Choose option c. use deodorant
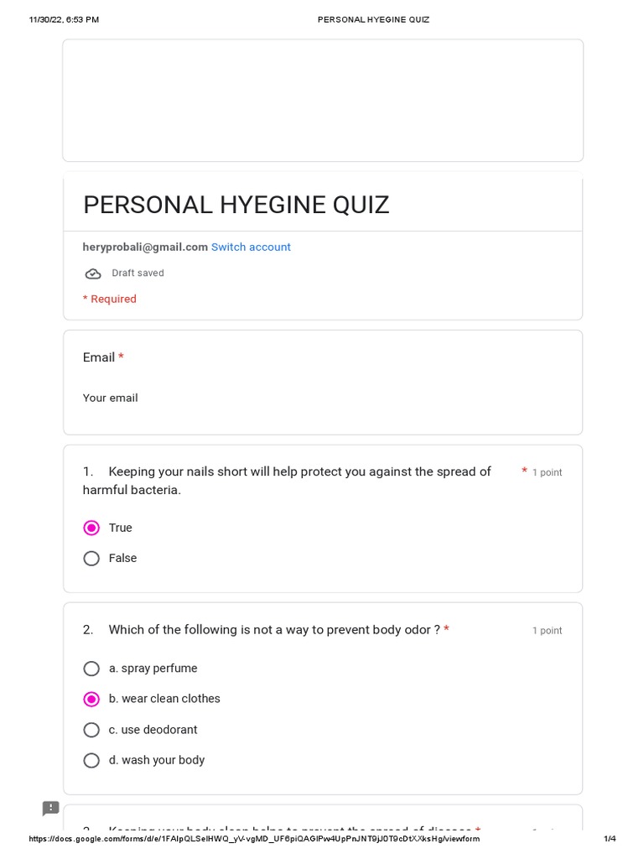The width and height of the screenshot is (644, 859). pyautogui.click(x=91, y=730)
